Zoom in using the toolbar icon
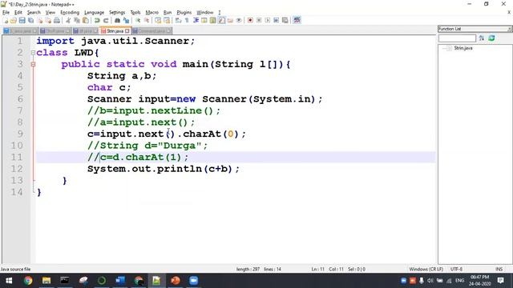 [x=138, y=20]
